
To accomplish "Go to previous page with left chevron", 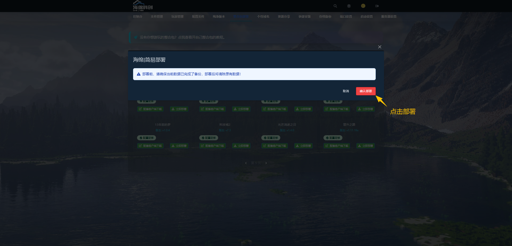I will pyautogui.click(x=246, y=163).
